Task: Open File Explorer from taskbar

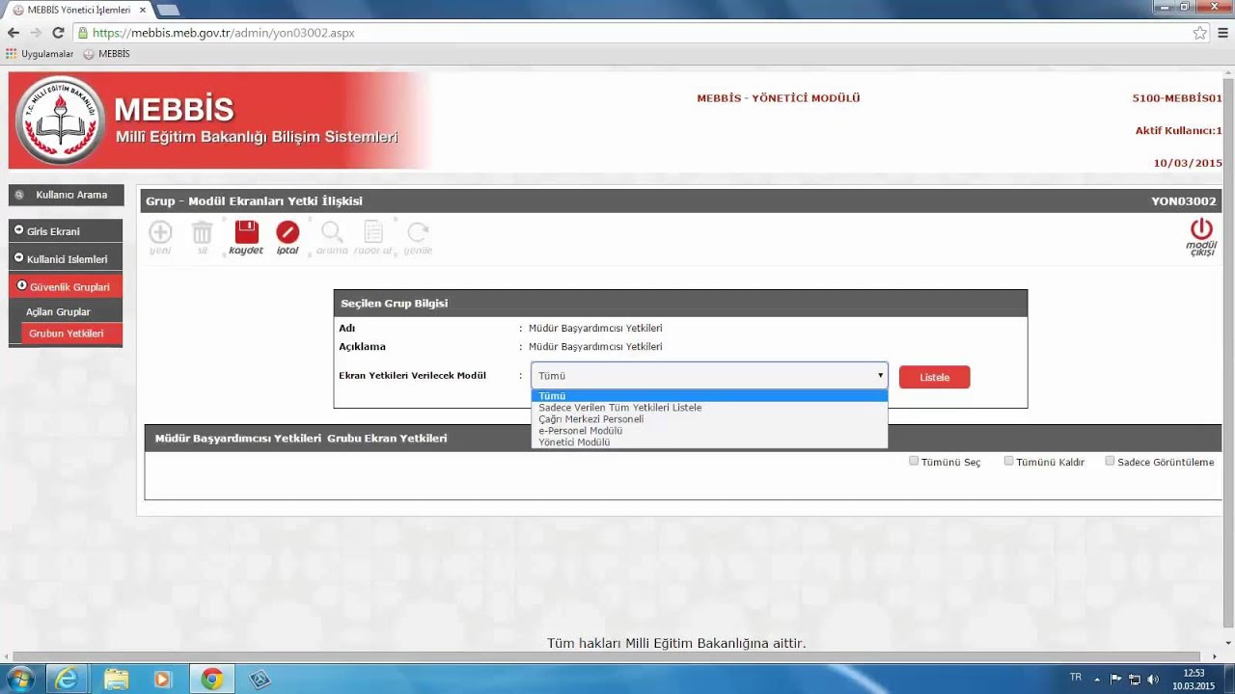Action: click(x=116, y=680)
